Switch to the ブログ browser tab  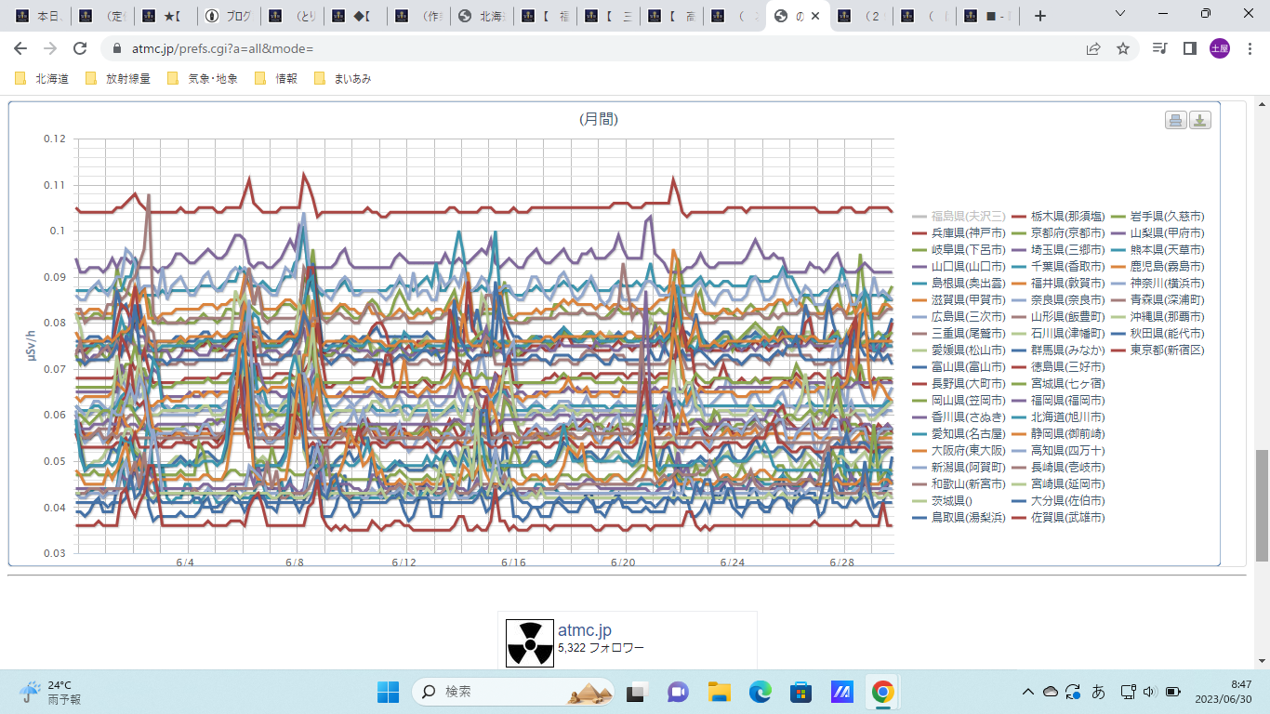(x=228, y=16)
